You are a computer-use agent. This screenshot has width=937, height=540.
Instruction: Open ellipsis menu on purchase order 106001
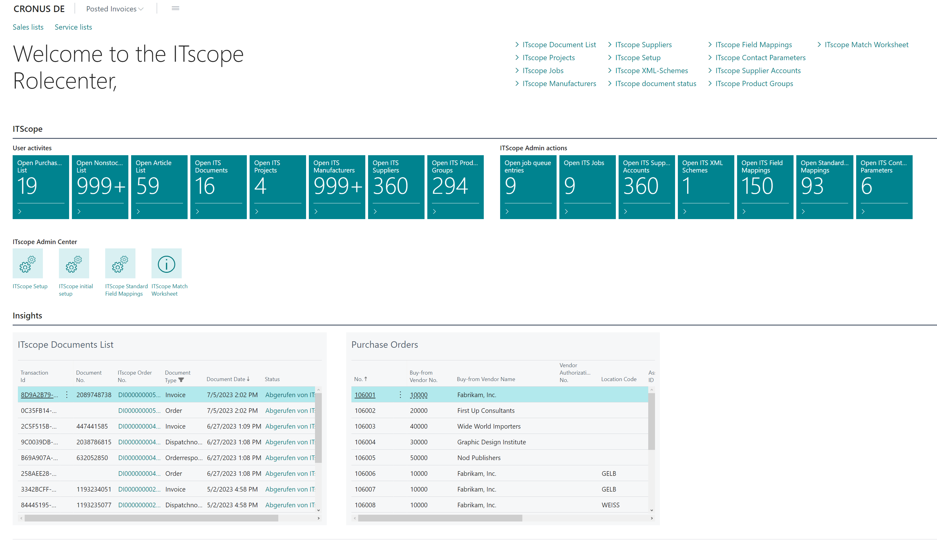pyautogui.click(x=400, y=395)
